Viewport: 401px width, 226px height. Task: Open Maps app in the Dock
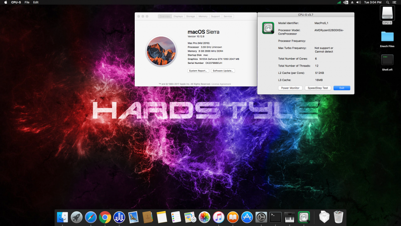(x=190, y=217)
